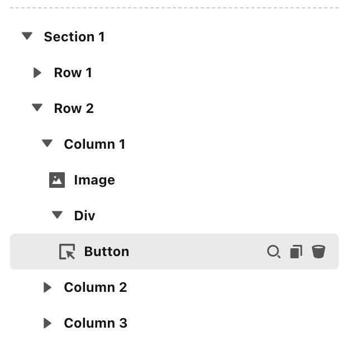
Task: Select the Row 2 label
Action: 74,108
